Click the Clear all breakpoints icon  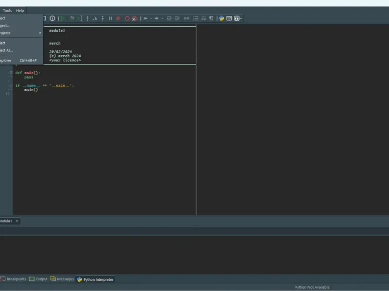(135, 18)
